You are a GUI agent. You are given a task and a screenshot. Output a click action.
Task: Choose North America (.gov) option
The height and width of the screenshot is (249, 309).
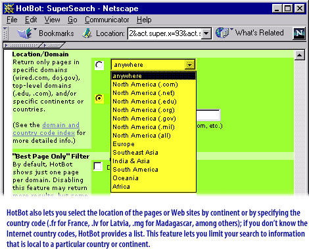pos(153,119)
